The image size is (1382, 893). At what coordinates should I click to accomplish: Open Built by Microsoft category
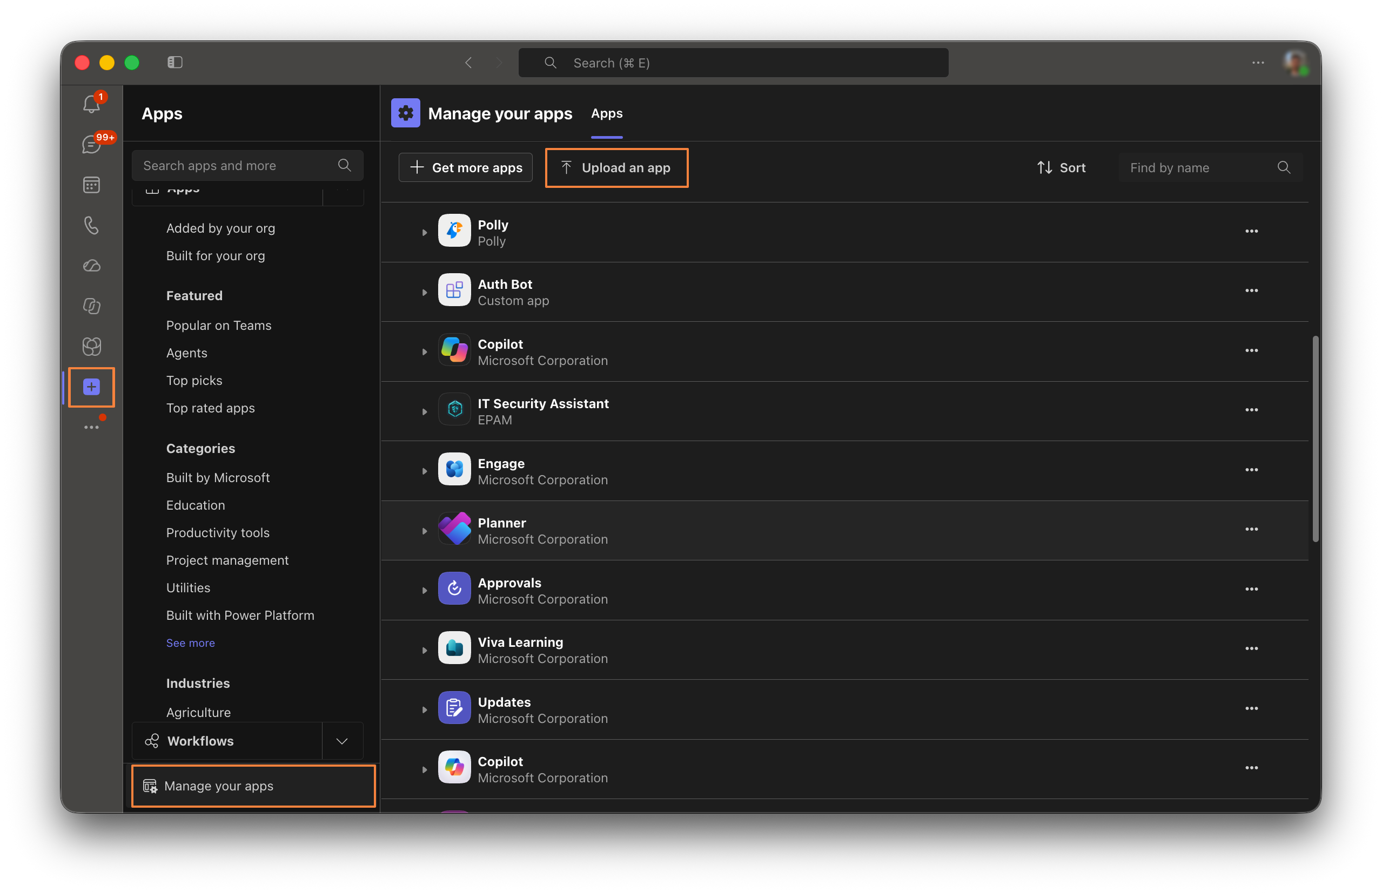218,477
